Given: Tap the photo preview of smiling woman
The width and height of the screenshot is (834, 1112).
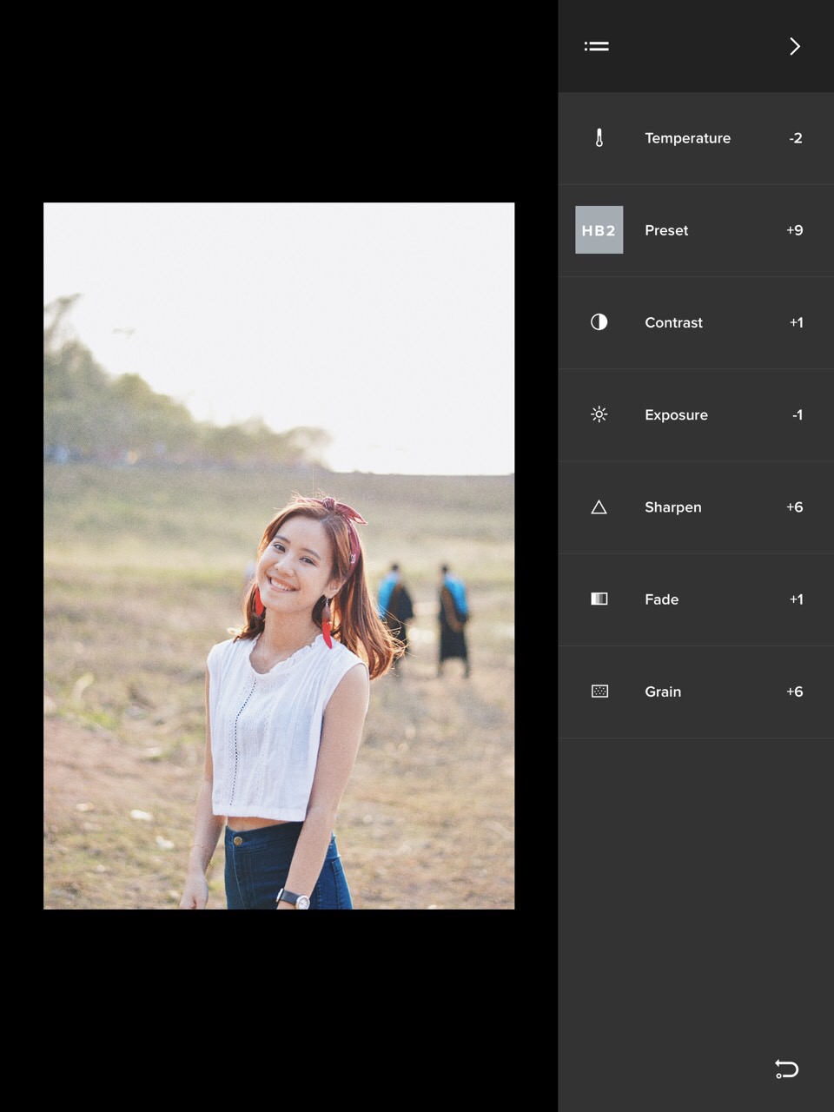Looking at the screenshot, I should 279,556.
